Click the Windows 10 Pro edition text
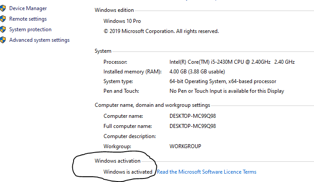Screen dimensions: 314x182 [122, 21]
